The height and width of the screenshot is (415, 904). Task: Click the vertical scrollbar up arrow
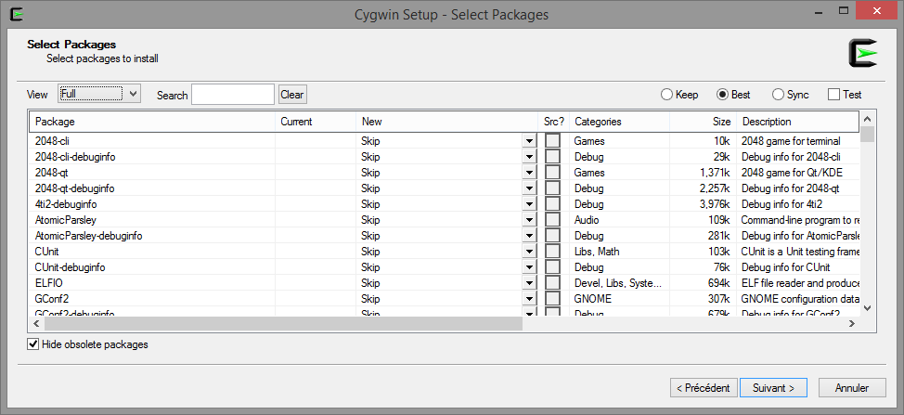[868, 120]
